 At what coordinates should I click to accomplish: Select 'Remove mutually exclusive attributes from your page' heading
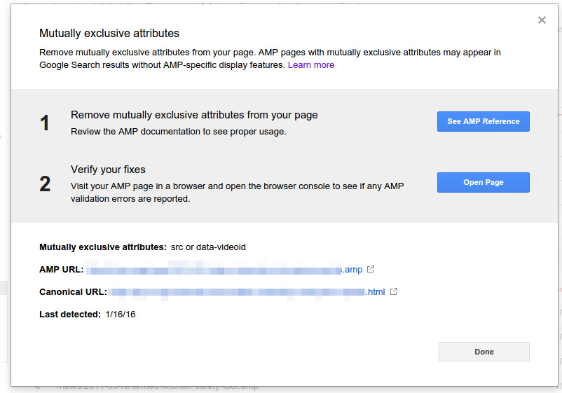[x=194, y=115]
